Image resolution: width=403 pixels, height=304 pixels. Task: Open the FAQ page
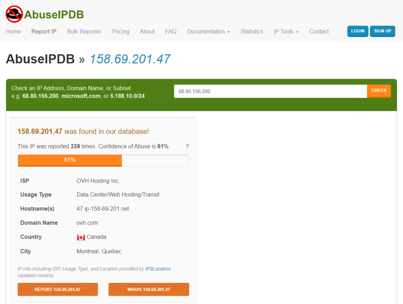171,32
